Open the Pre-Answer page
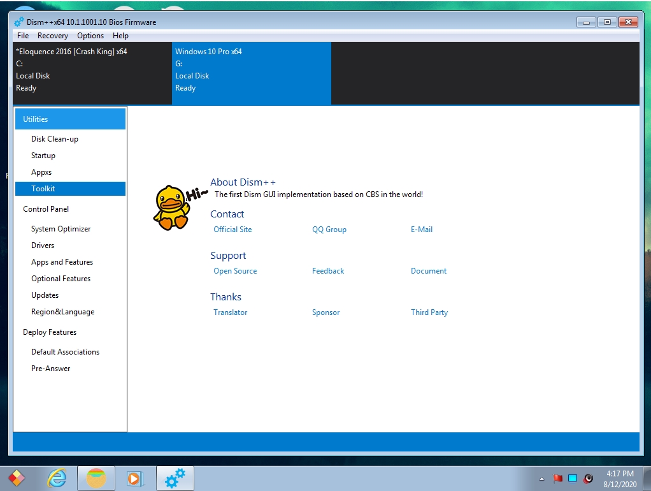 point(51,369)
